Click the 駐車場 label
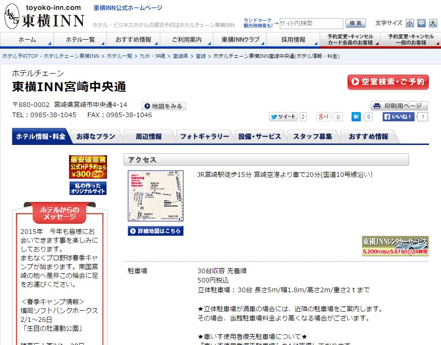Viewport: 441px width, 345px height. pos(138,271)
